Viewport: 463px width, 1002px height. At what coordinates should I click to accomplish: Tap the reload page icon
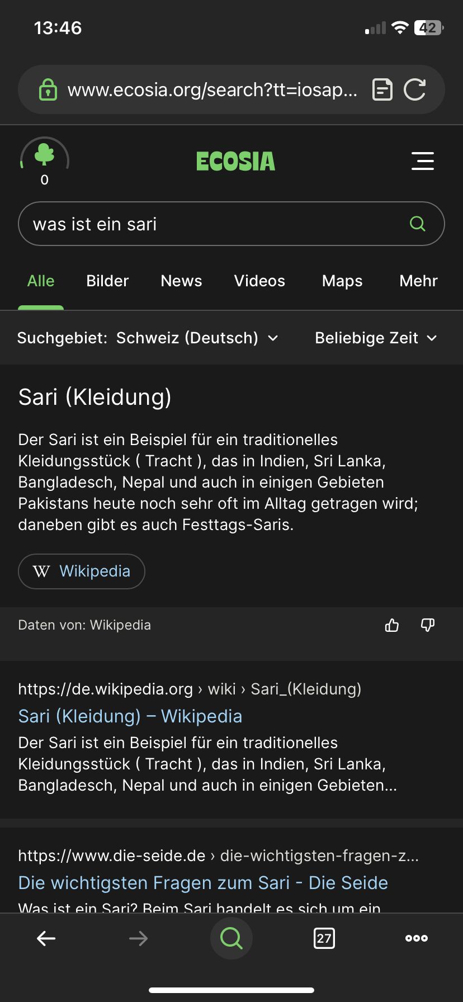click(x=415, y=89)
